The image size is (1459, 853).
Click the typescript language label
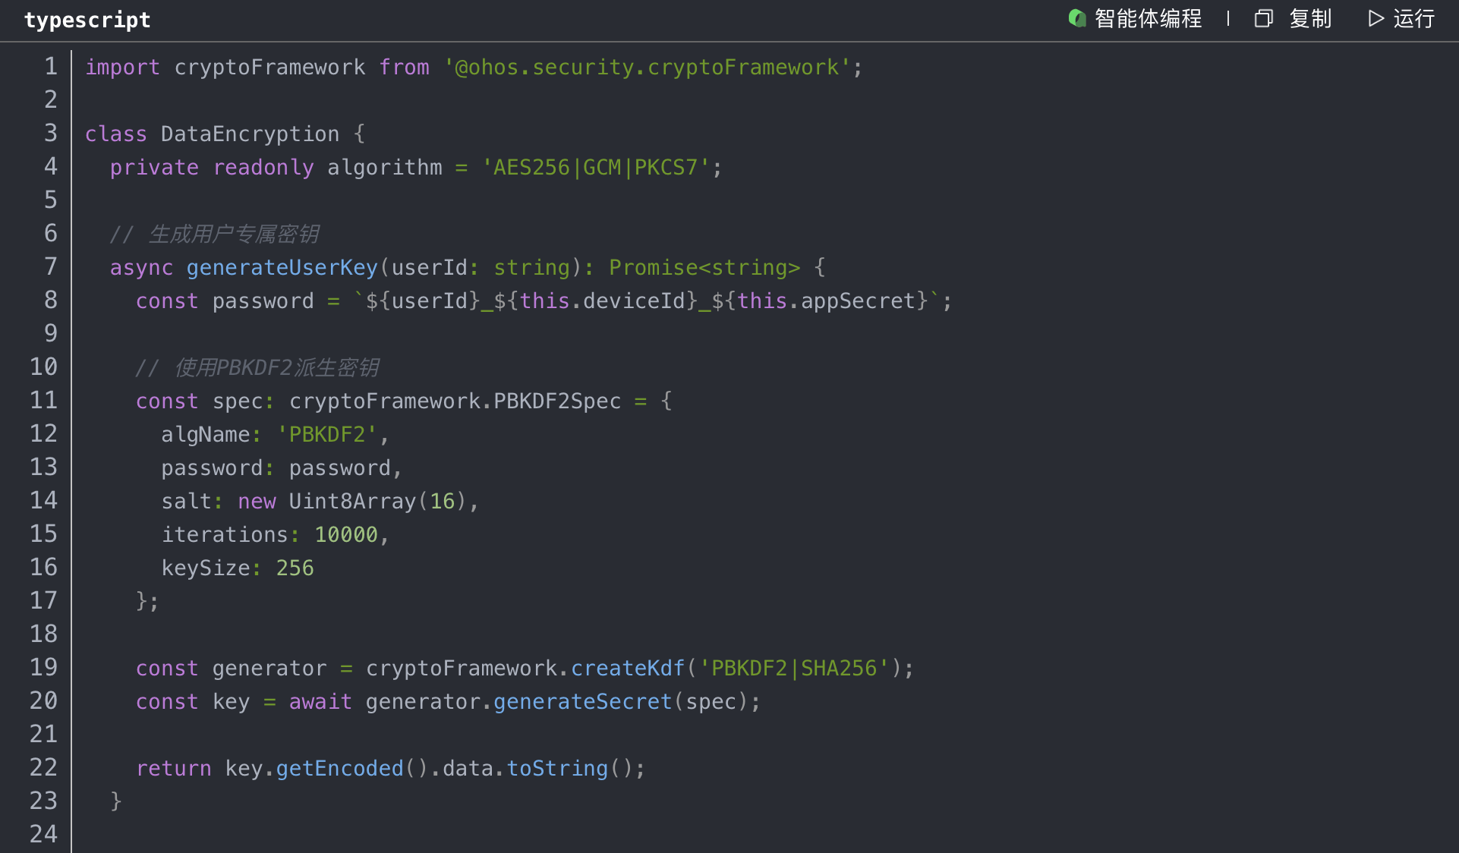coord(87,20)
